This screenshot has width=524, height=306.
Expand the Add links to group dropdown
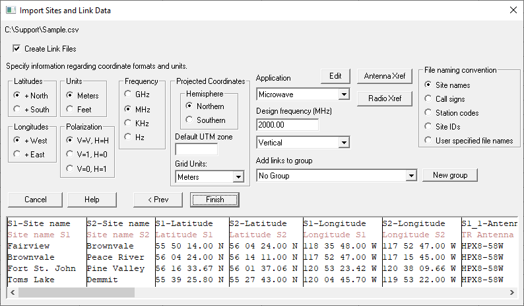pyautogui.click(x=411, y=176)
